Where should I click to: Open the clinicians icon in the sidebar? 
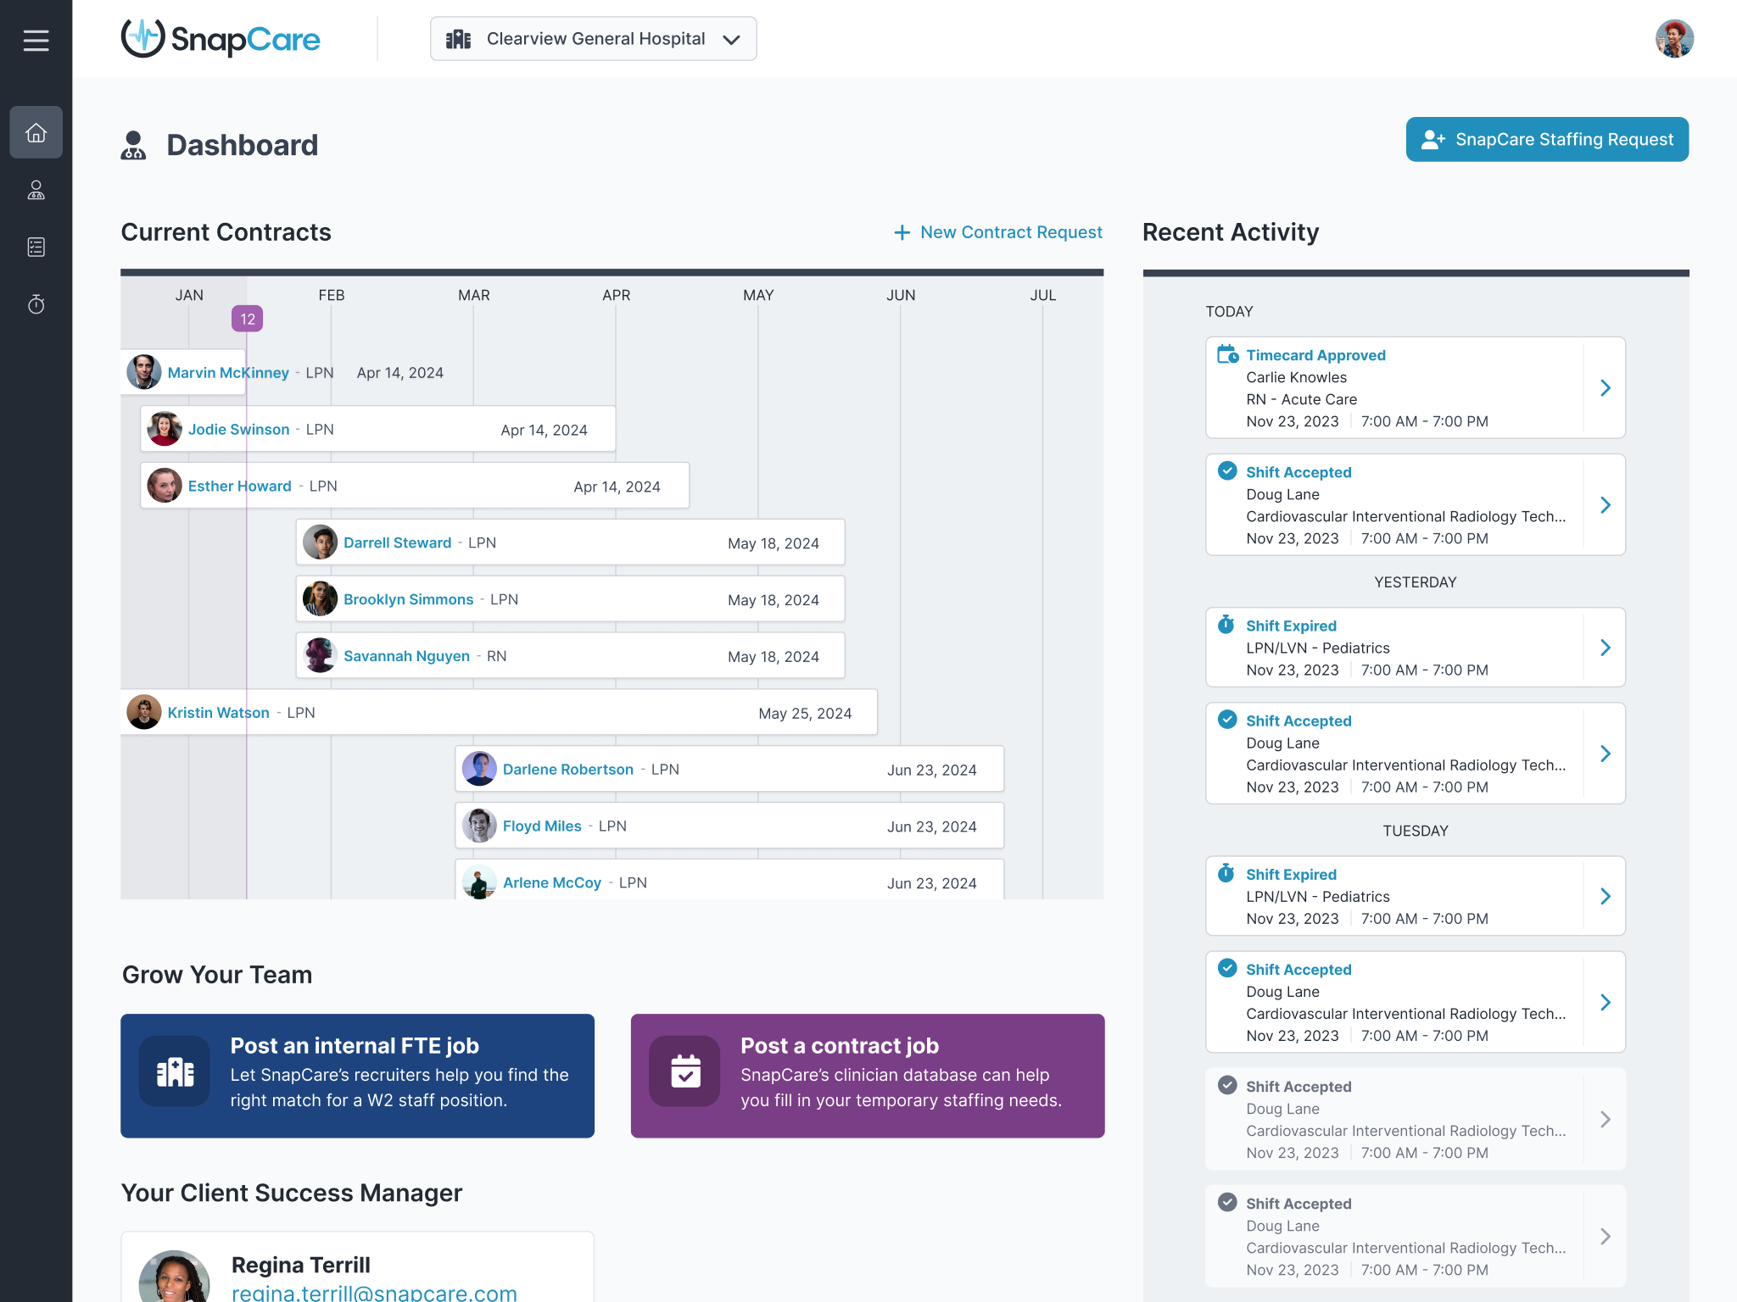click(x=36, y=190)
